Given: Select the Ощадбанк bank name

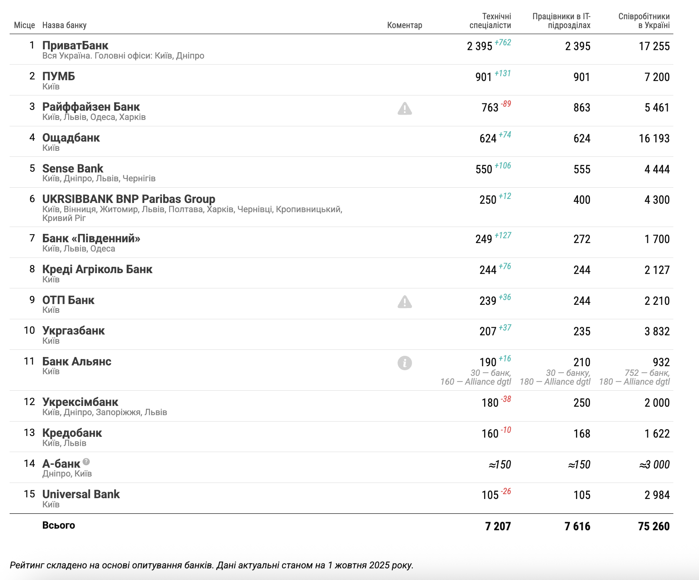Looking at the screenshot, I should 71,138.
